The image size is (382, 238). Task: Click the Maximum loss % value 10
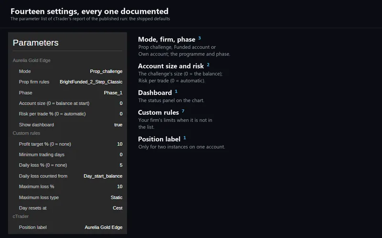point(120,187)
